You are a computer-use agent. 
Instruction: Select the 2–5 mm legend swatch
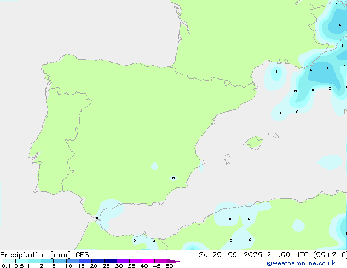[x=47, y=261]
